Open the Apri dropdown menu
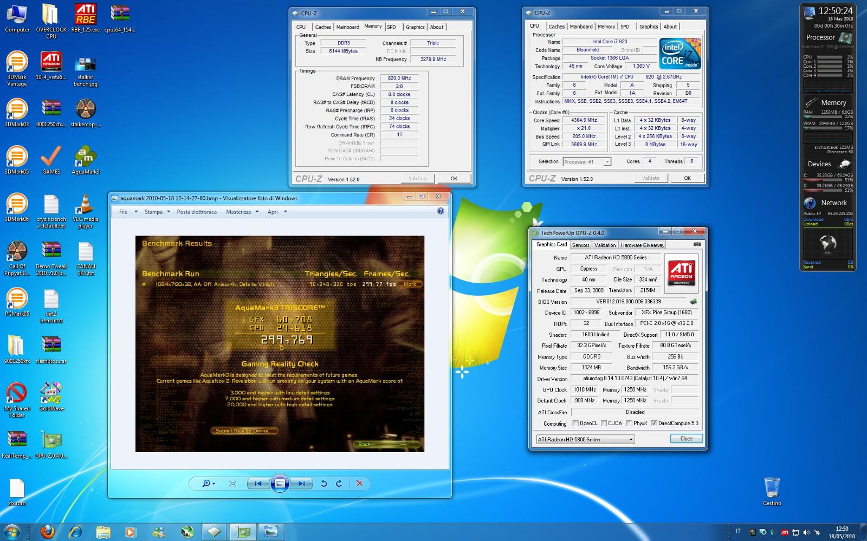The height and width of the screenshot is (541, 867). 277,212
